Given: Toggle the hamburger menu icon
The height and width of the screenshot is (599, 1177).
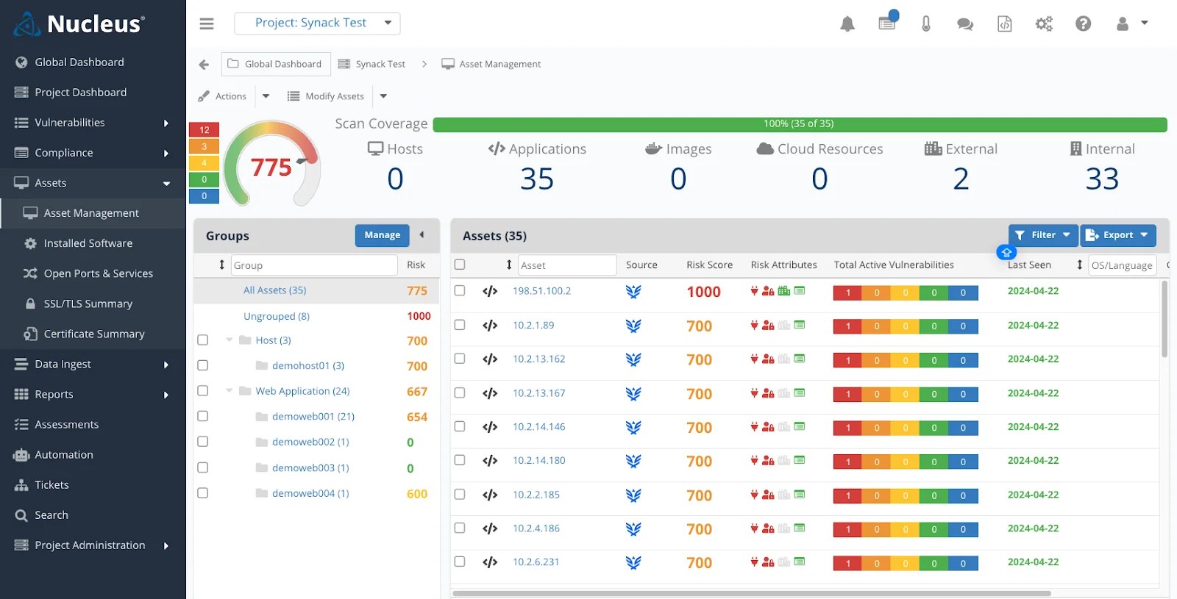Looking at the screenshot, I should click(207, 24).
